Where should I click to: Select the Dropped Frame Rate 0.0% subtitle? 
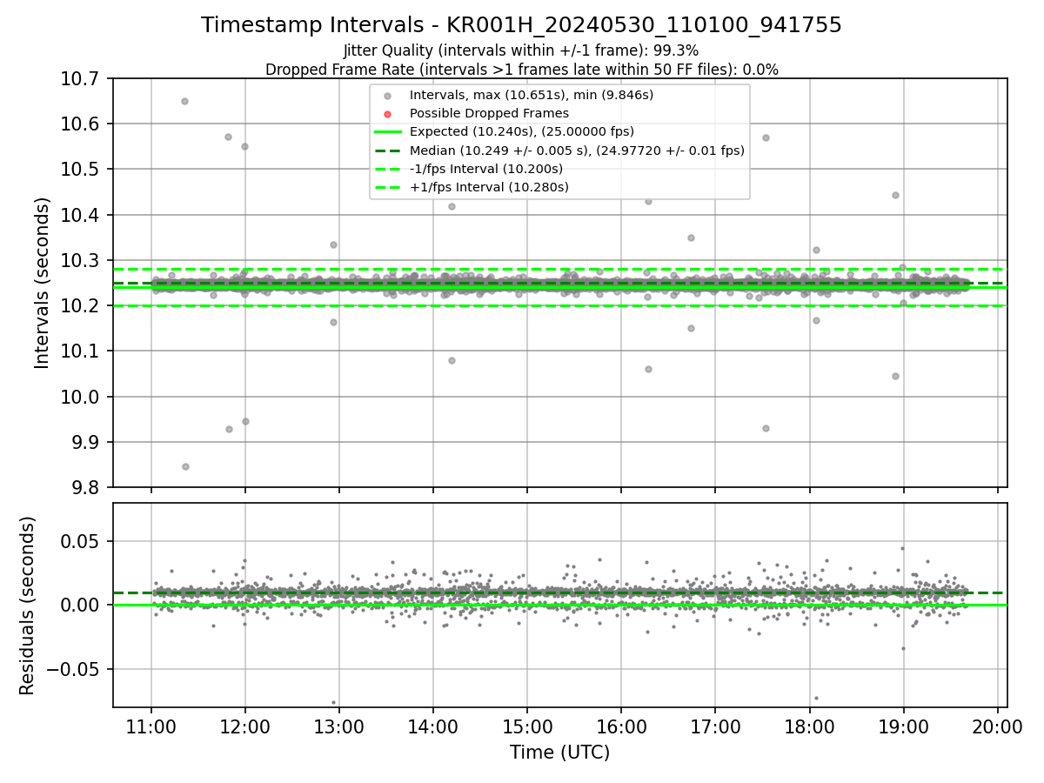tap(521, 70)
